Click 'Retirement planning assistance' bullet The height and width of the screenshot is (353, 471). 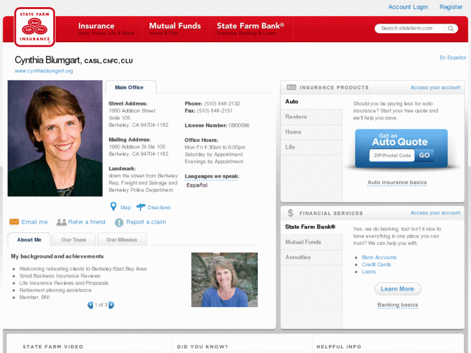55,290
